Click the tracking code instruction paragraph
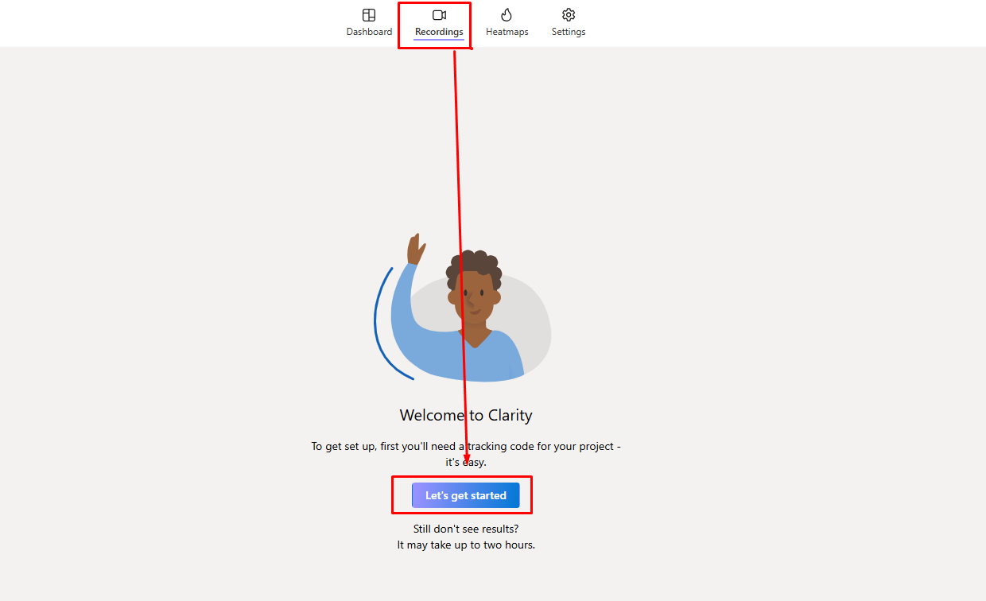The width and height of the screenshot is (986, 601). (x=466, y=454)
